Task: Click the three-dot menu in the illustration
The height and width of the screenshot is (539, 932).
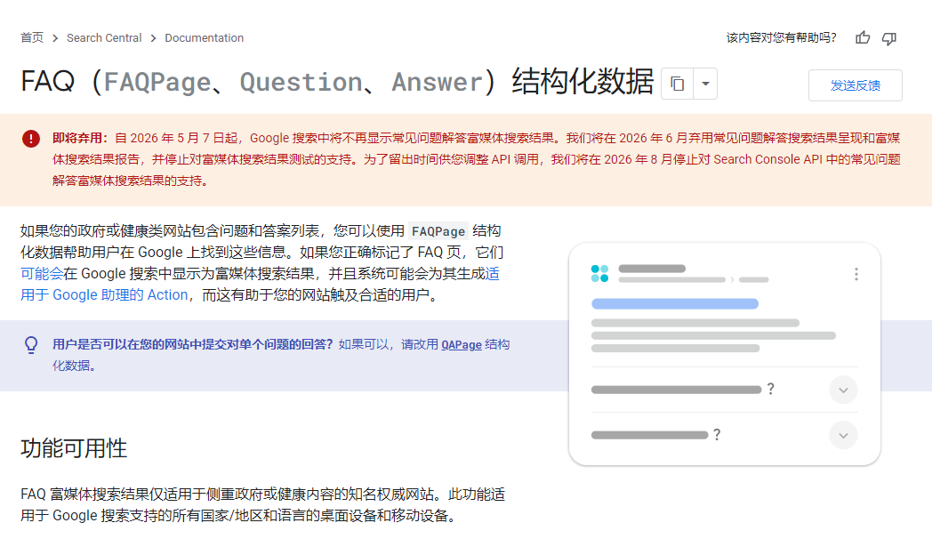Action: point(856,274)
